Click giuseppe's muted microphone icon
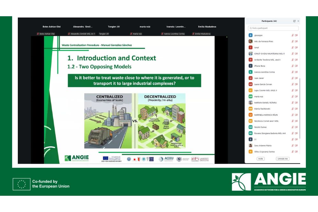Screen dimensions: 318x212 [x=293, y=35]
